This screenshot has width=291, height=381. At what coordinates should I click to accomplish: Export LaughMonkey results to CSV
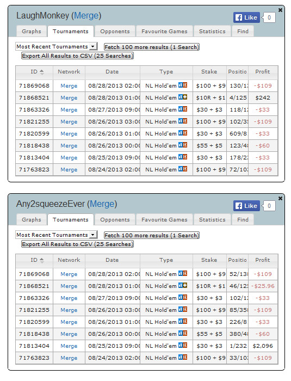coord(77,56)
